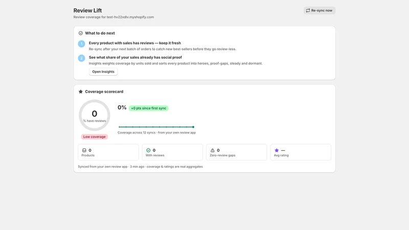Click the Products label
The width and height of the screenshot is (409, 230).
pos(88,155)
